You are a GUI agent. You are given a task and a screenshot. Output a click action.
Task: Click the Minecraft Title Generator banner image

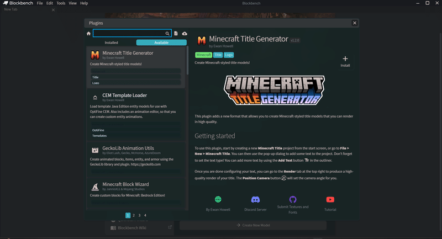click(x=274, y=90)
